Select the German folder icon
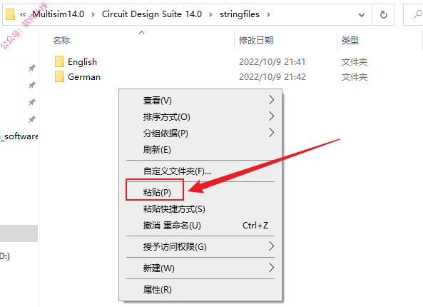 coord(59,76)
